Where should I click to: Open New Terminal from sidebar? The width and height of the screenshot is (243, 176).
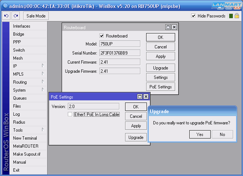click(25, 138)
